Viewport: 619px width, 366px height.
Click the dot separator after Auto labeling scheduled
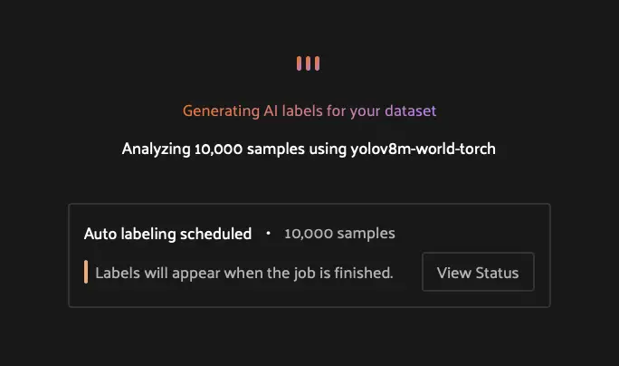[268, 234]
